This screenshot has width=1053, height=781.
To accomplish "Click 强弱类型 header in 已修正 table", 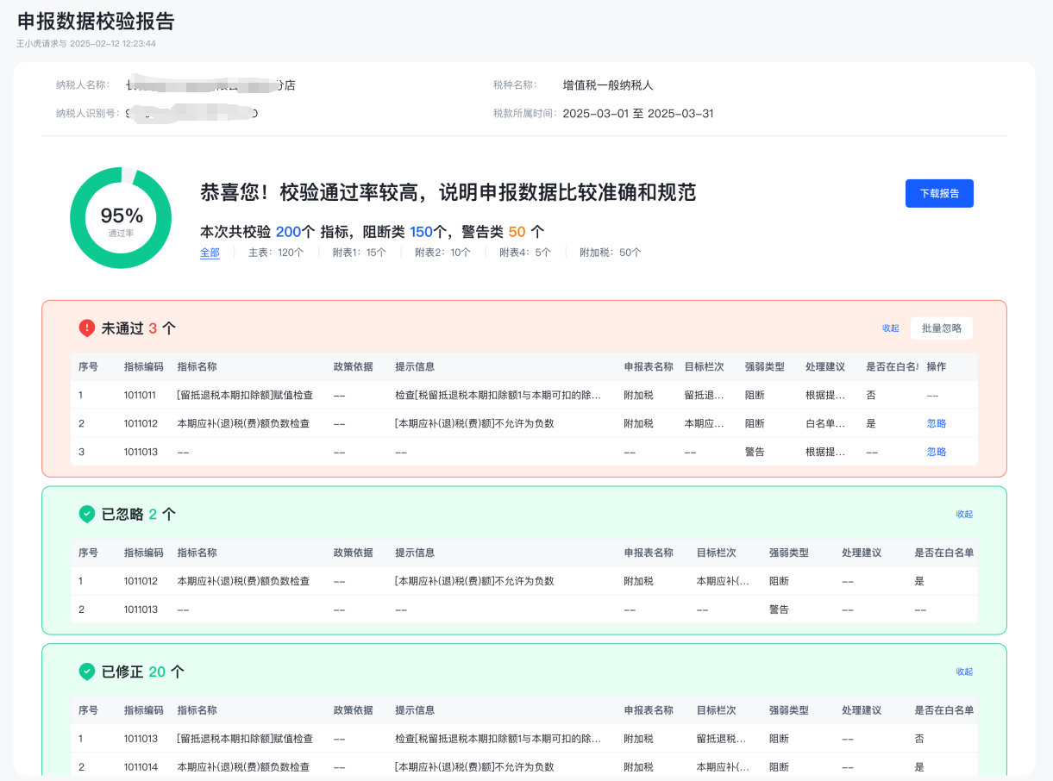I will (x=788, y=710).
